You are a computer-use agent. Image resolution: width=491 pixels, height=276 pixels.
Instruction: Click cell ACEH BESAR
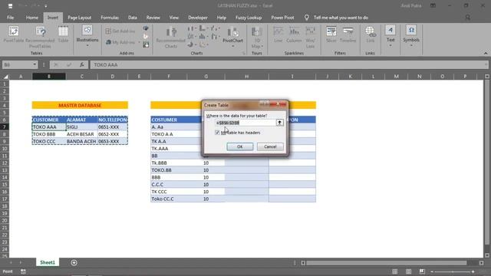tap(81, 134)
